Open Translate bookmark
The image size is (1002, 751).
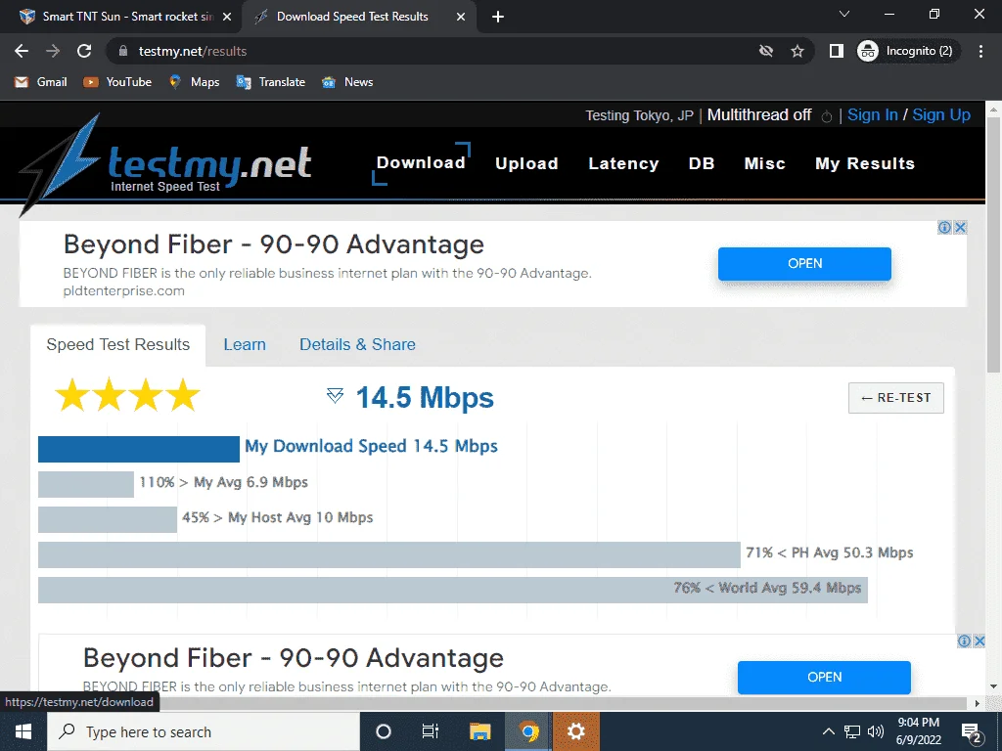point(271,82)
